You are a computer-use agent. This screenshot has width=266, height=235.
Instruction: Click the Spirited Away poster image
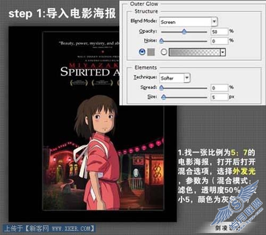coord(103,121)
